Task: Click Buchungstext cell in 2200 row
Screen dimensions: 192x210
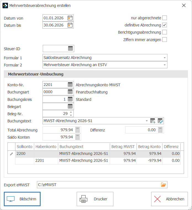Action: [84, 154]
